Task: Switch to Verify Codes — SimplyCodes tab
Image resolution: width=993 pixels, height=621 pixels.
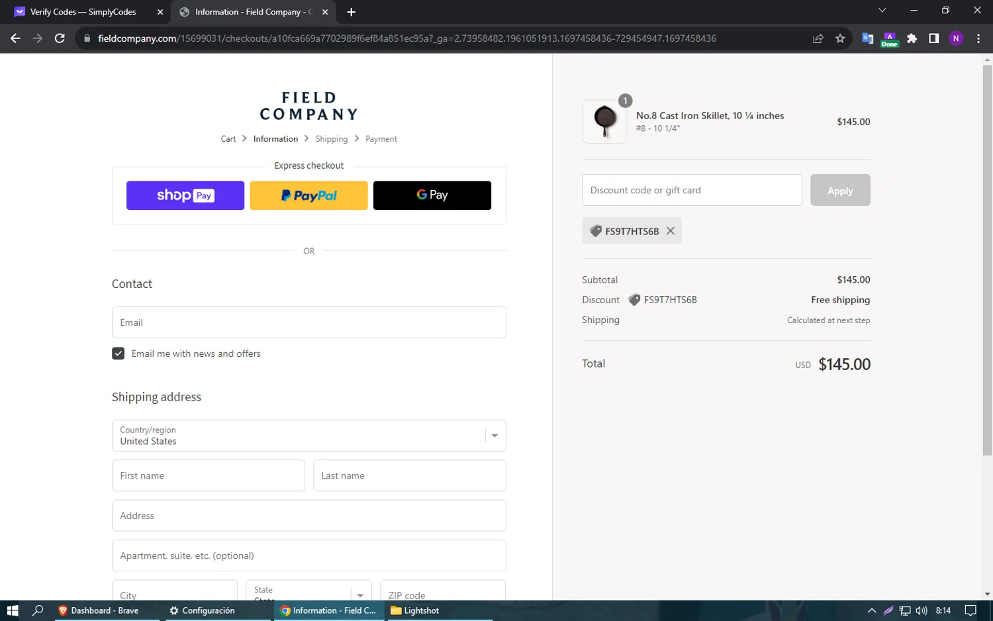Action: (83, 12)
